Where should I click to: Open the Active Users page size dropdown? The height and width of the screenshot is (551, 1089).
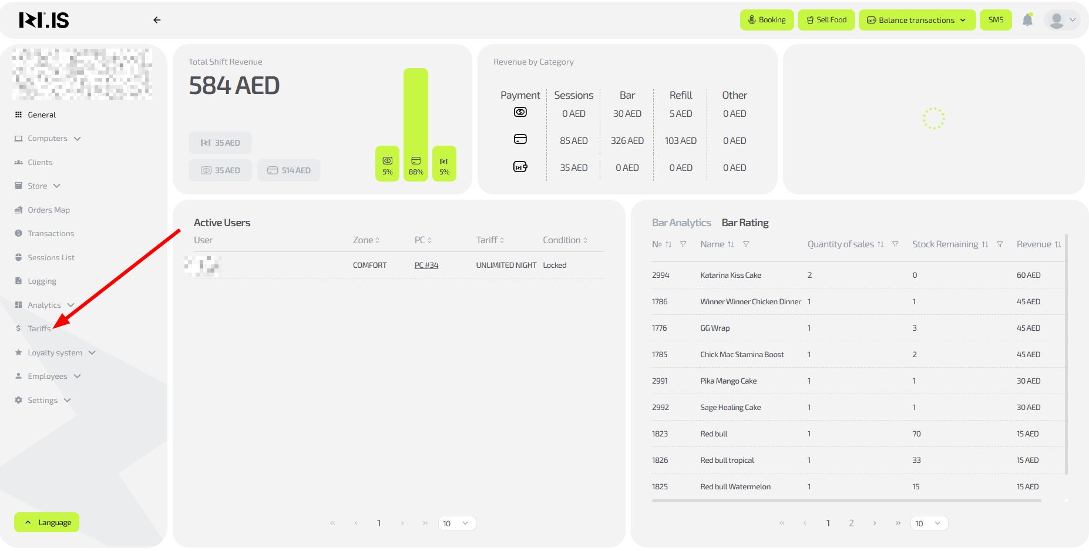[x=456, y=523]
